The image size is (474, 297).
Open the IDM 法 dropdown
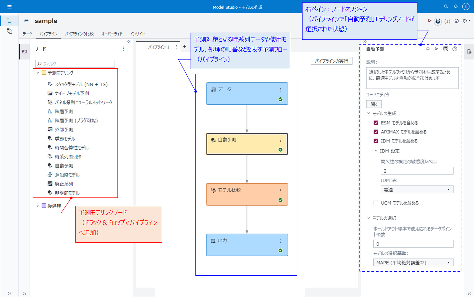417,189
